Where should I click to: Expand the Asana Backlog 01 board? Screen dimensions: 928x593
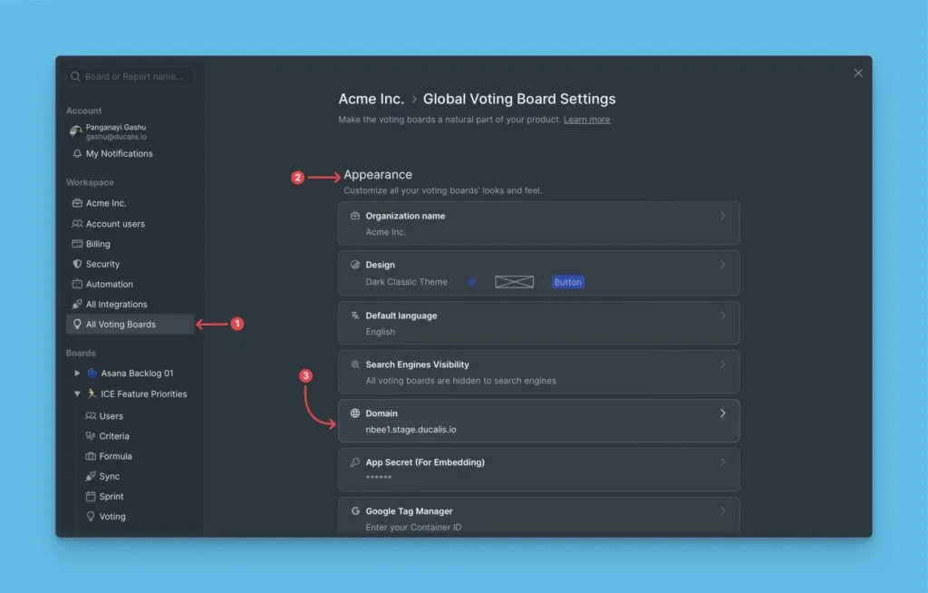coord(77,374)
